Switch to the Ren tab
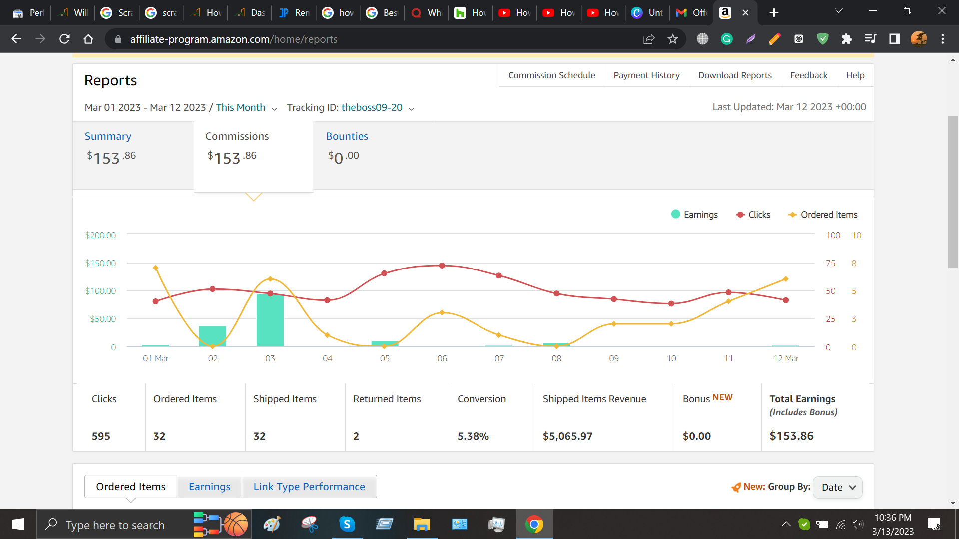This screenshot has width=959, height=539. click(x=294, y=13)
